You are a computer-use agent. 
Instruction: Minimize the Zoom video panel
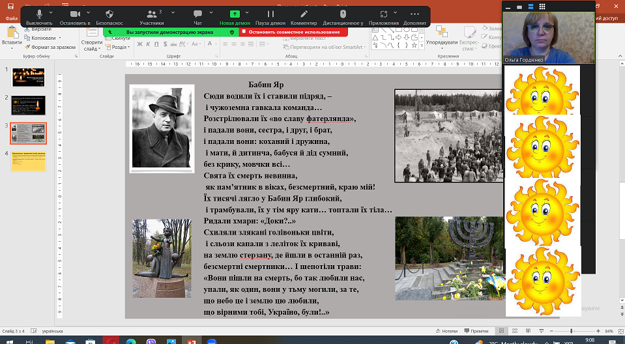coord(508,7)
